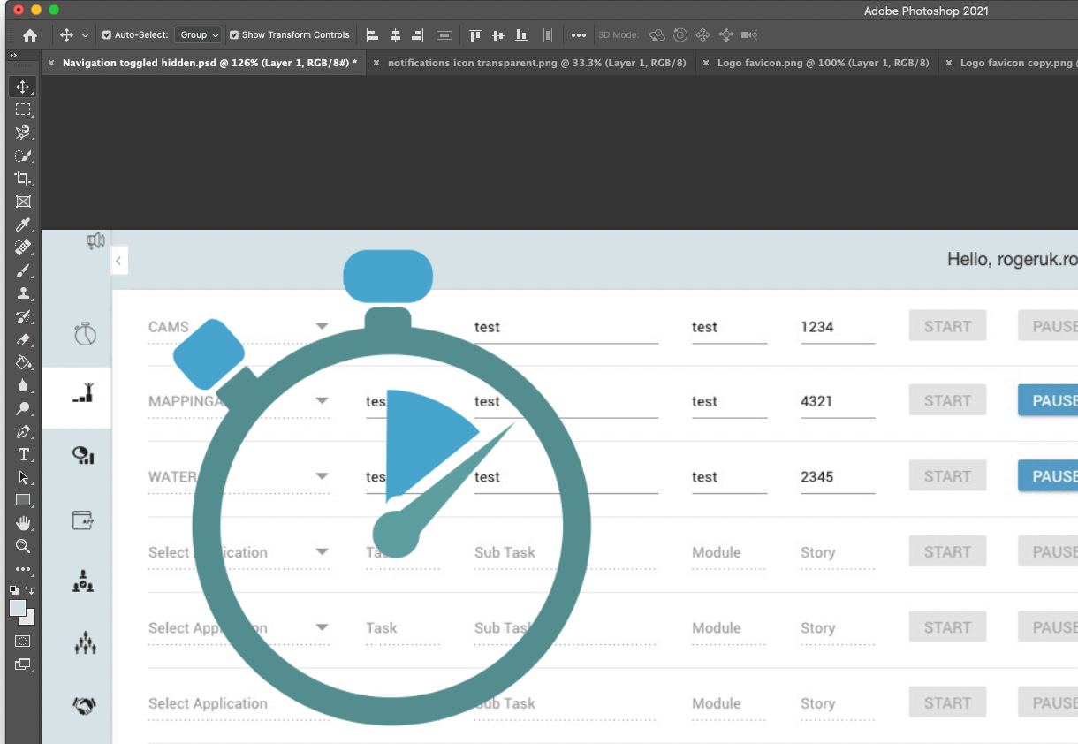Select the Rectangular Marquee tool

pos(23,110)
